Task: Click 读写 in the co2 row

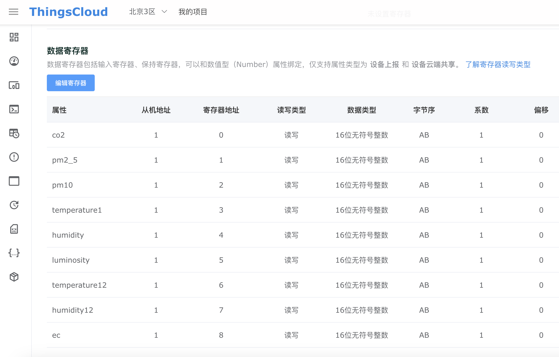Action: 291,135
